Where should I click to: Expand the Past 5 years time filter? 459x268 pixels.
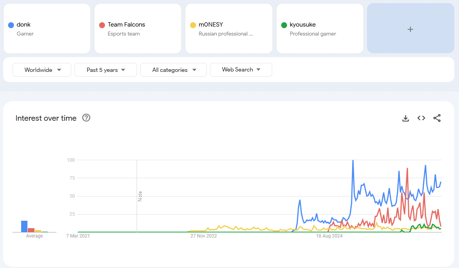tap(106, 70)
